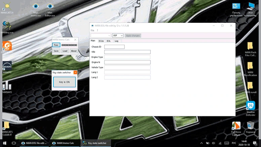Image resolution: width=261 pixels, height=147 pixels.
Task: Open the MANCATS II desktop shortcut
Action: tap(7, 8)
